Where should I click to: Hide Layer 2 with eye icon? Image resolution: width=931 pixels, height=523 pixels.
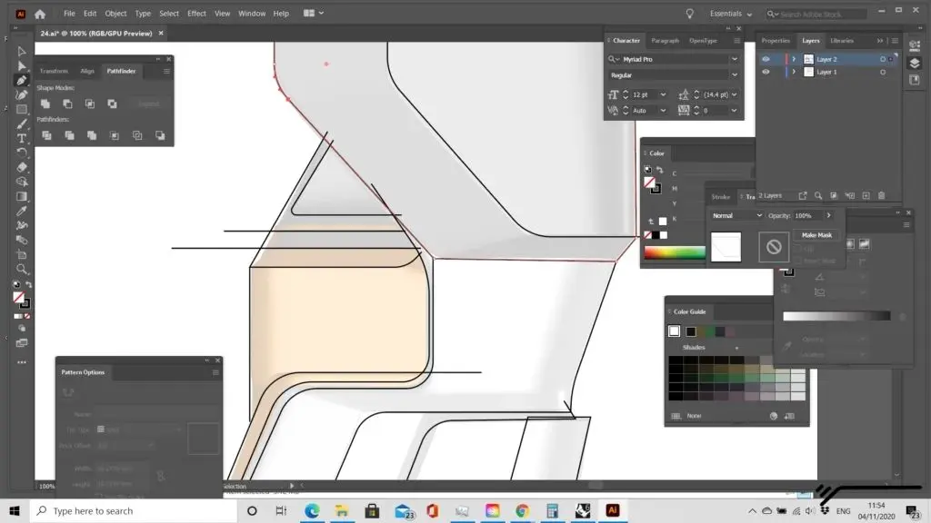click(x=766, y=59)
